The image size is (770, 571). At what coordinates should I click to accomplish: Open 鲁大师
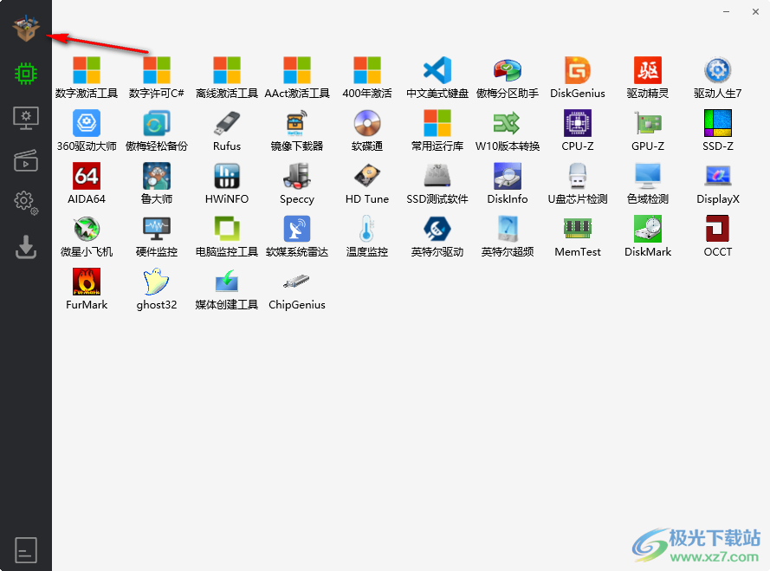click(157, 184)
